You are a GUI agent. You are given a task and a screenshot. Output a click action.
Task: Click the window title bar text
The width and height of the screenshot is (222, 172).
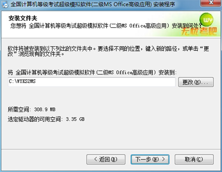pyautogui.click(x=93, y=4)
